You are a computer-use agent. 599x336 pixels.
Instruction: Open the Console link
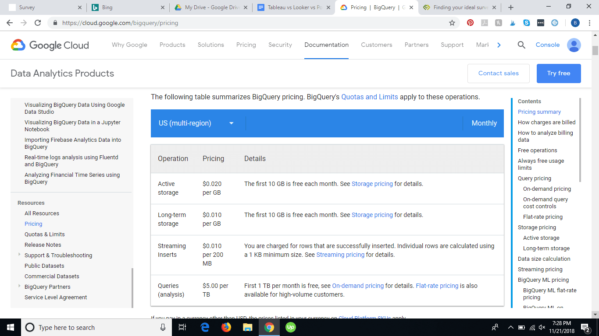pos(548,45)
